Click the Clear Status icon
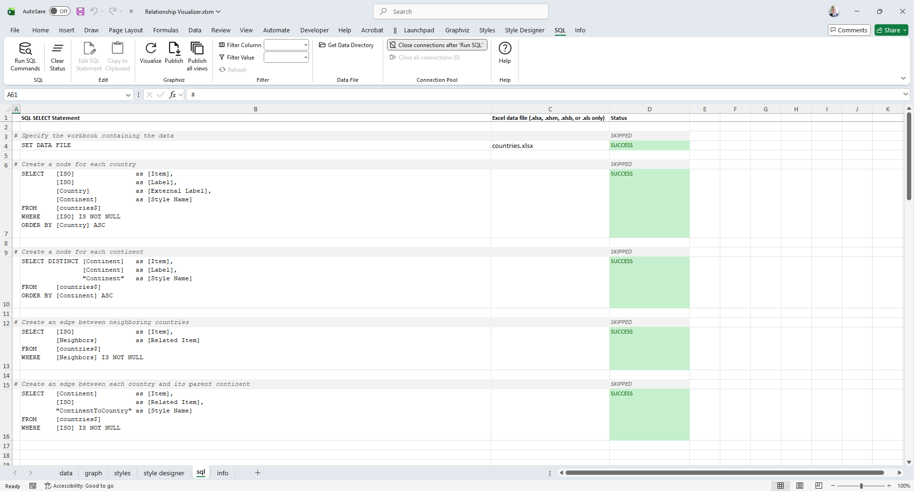The image size is (914, 491). click(x=57, y=49)
